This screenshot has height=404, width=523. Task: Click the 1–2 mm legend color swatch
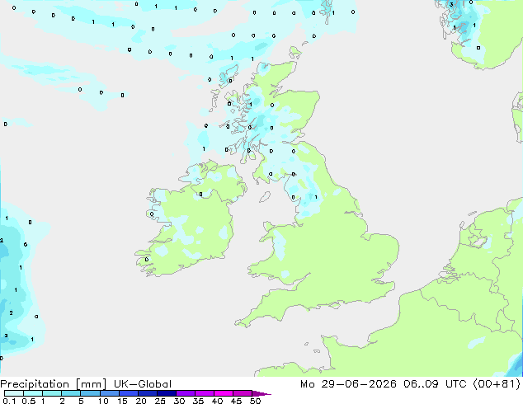point(52,393)
